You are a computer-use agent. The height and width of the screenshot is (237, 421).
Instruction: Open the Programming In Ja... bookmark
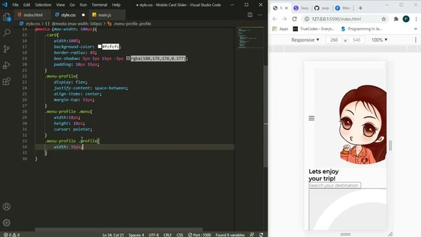click(x=361, y=29)
